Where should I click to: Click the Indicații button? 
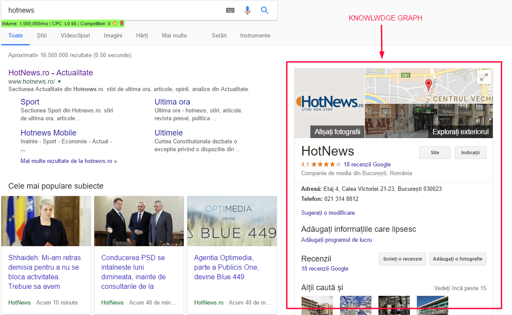click(x=470, y=152)
